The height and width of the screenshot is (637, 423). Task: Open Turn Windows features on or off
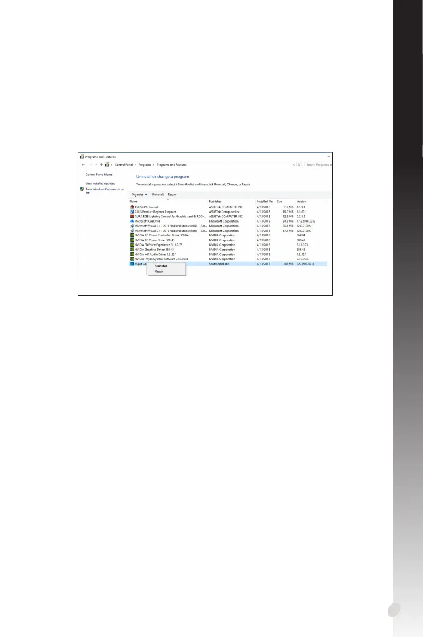[x=104, y=191]
